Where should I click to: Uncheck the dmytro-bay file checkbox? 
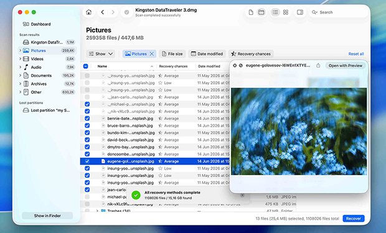click(87, 147)
